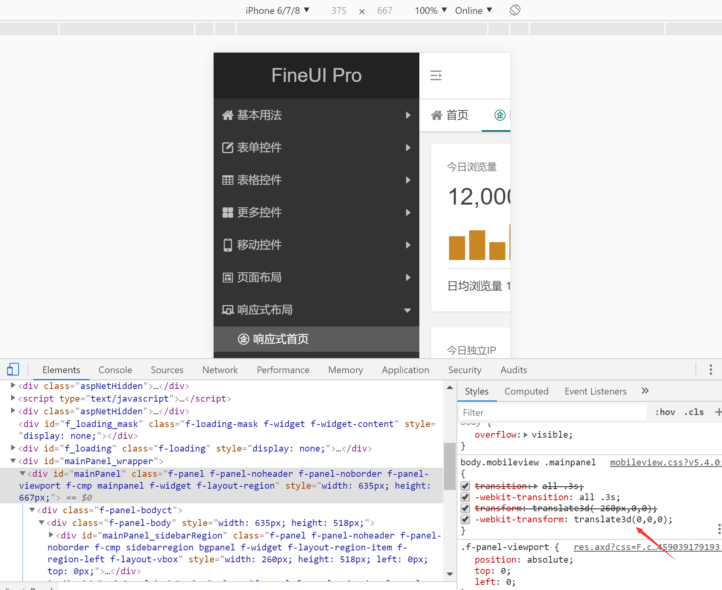Collapse the 响应式布局 menu arrow
Image resolution: width=722 pixels, height=590 pixels.
407,310
